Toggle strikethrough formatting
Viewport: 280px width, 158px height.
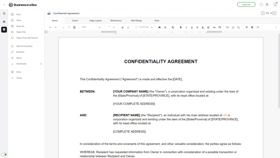click(197, 28)
